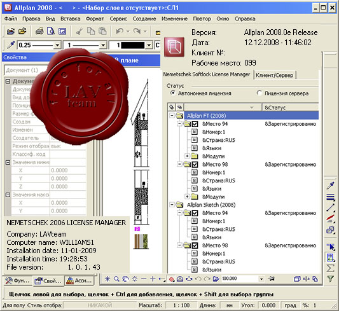Collapse the Документ group in properties panel

pos(8,81)
